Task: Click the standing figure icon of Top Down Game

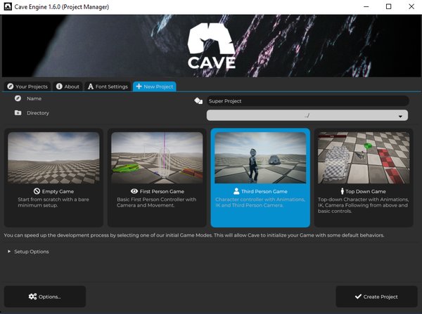Action: (343, 191)
